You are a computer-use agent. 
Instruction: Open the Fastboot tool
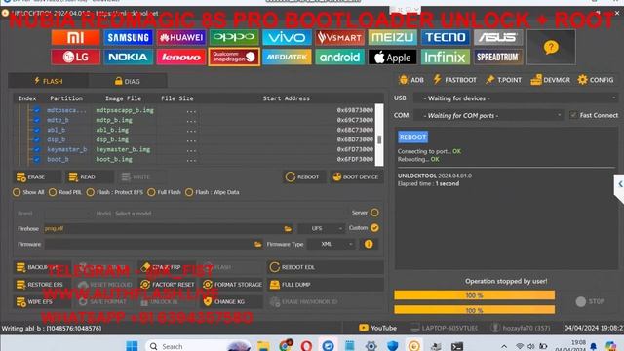455,80
